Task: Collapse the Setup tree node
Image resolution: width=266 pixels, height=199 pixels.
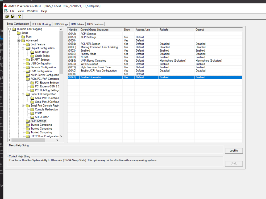Action: pyautogui.click(x=14, y=33)
